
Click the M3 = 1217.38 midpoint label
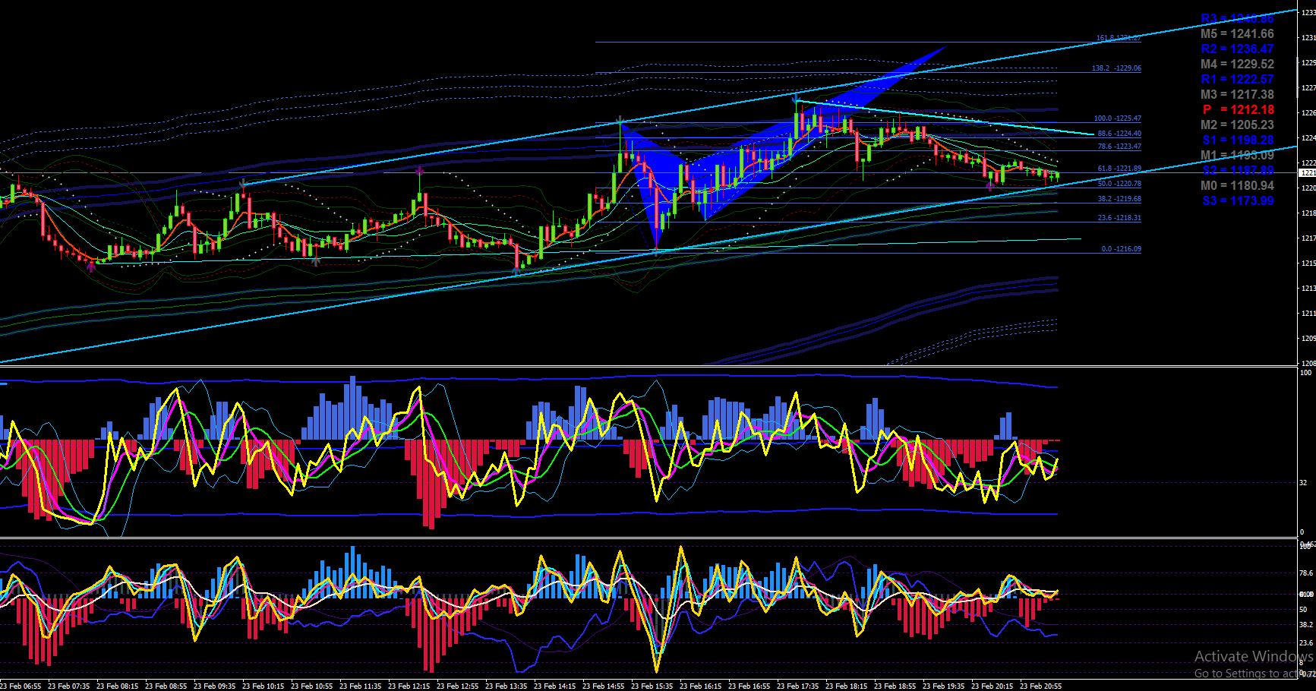point(1237,94)
